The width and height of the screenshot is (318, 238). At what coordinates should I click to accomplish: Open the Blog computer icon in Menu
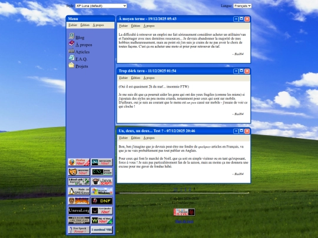point(71,36)
